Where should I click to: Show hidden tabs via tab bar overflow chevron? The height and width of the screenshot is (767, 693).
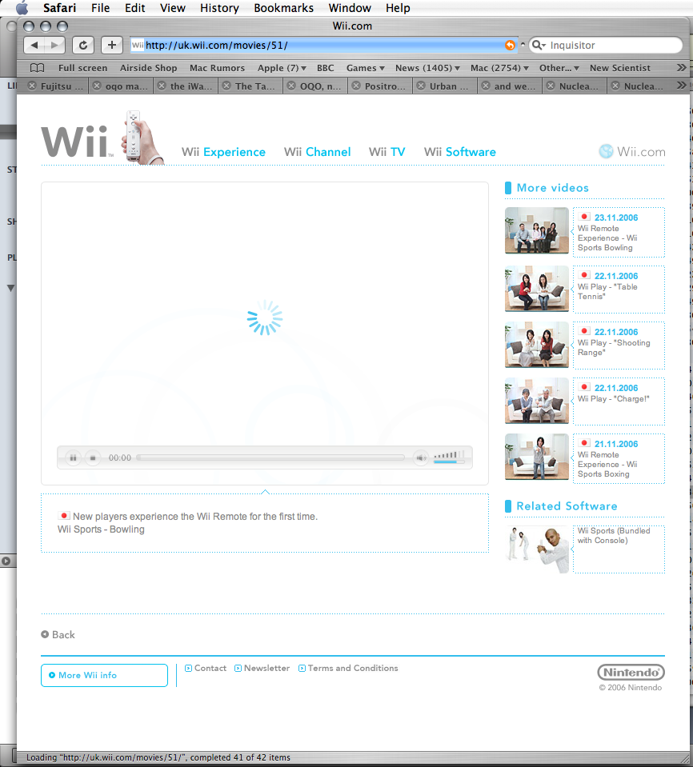tap(681, 86)
